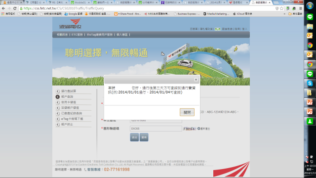
Task: Click the 圖形驗證碼 captcha input field
Action: point(156,129)
